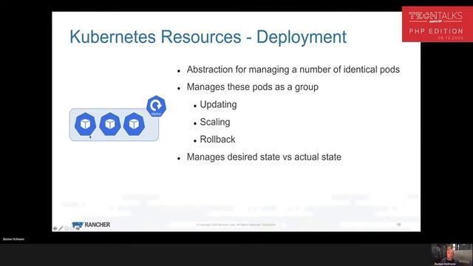
Task: Select the pen tool in slideshow controls
Action: point(61,228)
